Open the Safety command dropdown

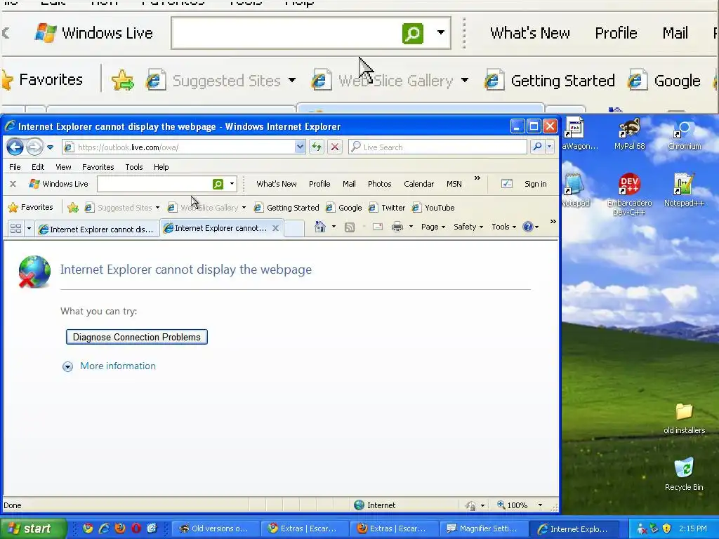pyautogui.click(x=468, y=227)
